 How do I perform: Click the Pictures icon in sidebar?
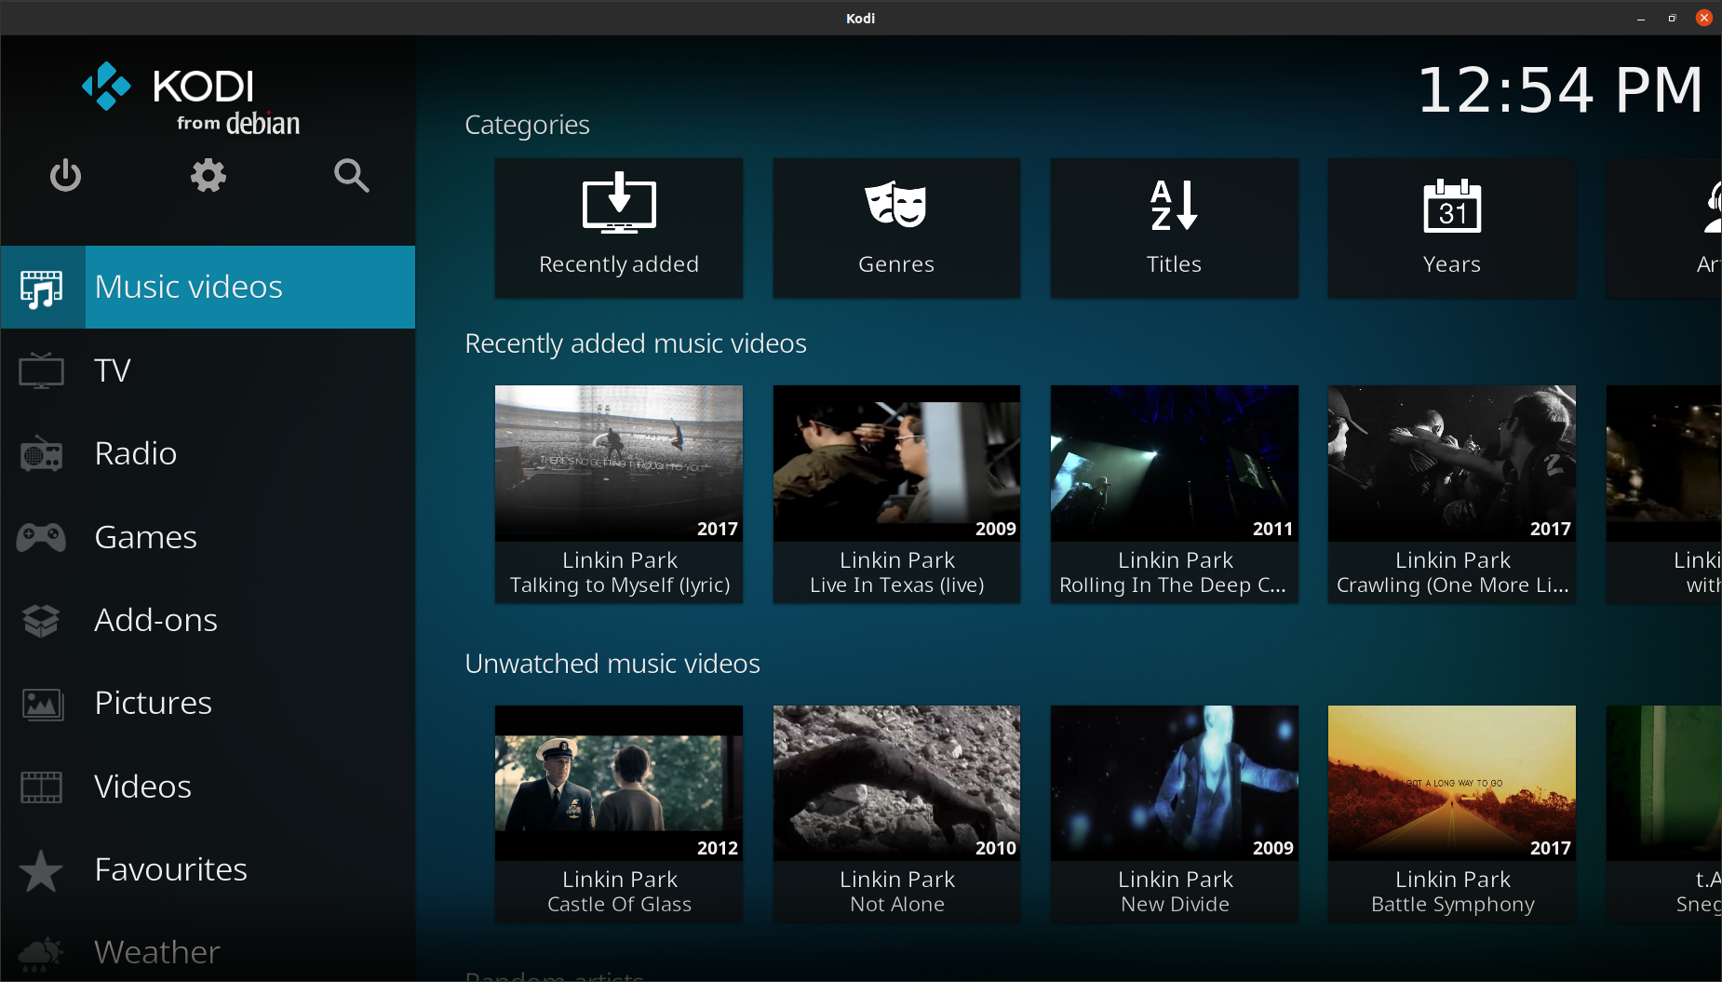pos(42,704)
